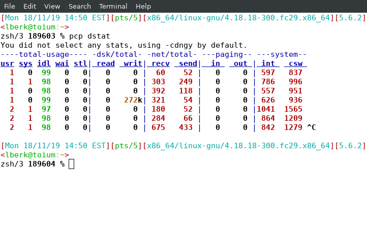The height and width of the screenshot is (233, 367).
Task: Click the send value '66'
Action: point(188,118)
